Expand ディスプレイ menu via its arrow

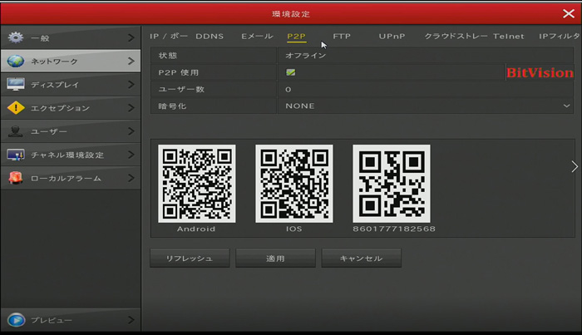(131, 84)
